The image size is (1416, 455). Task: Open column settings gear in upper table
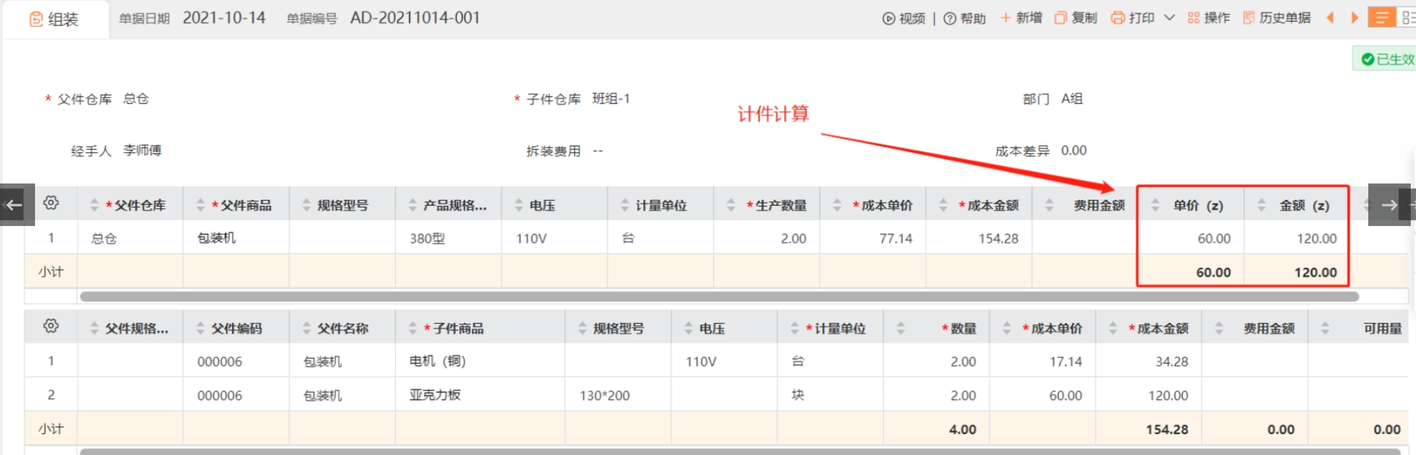tap(51, 203)
